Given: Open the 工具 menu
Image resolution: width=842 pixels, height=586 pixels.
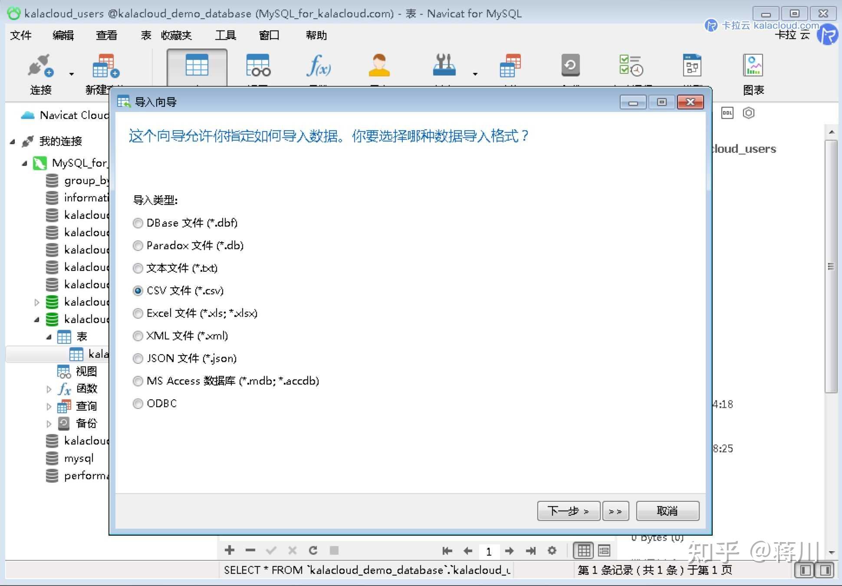Looking at the screenshot, I should (226, 35).
